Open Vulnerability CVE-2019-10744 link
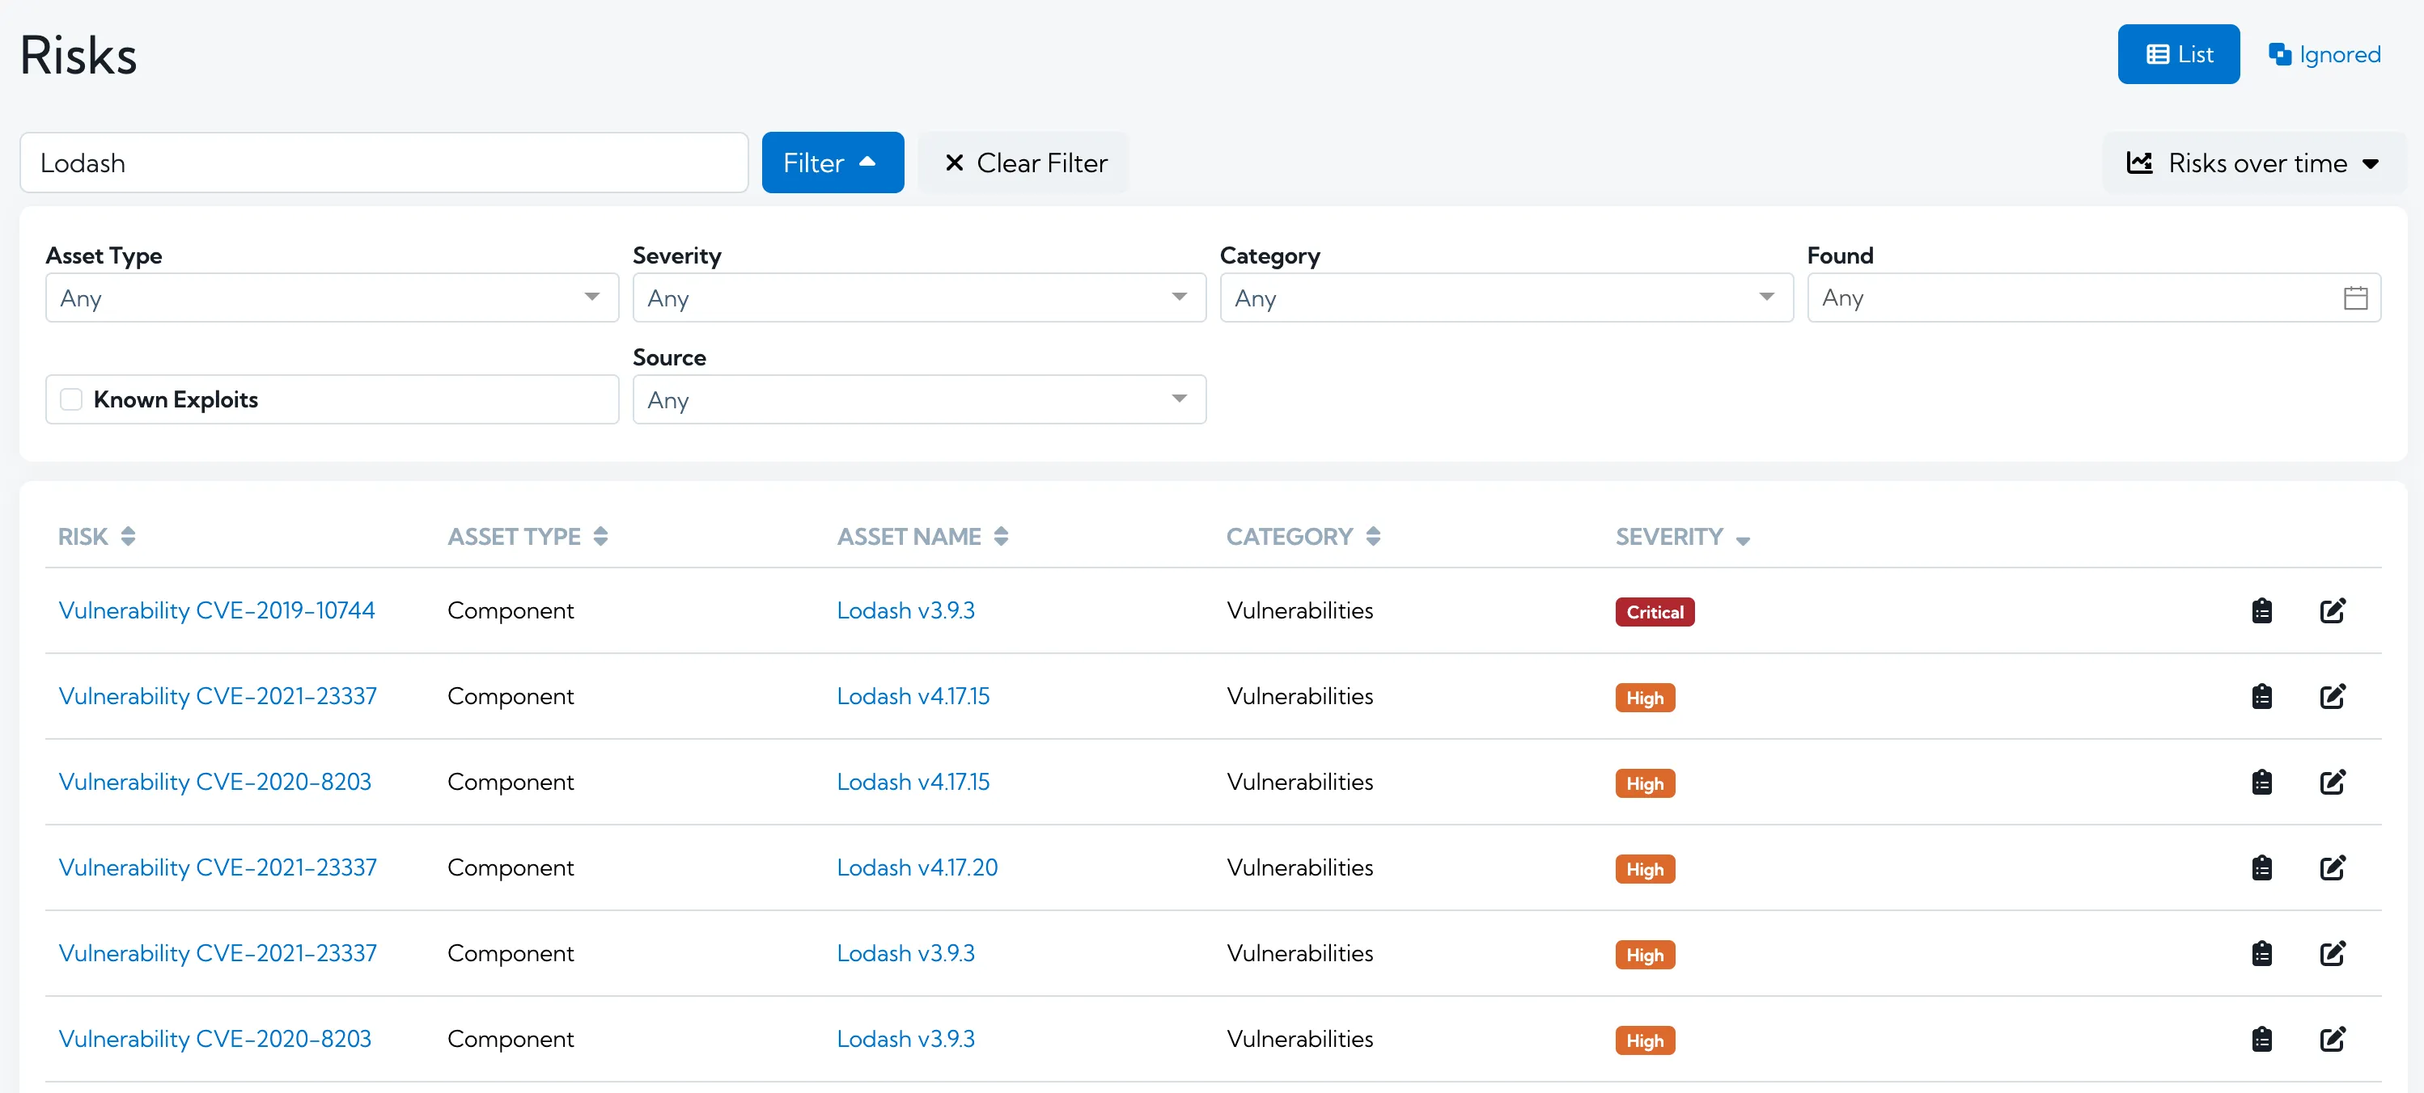The image size is (2424, 1093). (x=217, y=610)
